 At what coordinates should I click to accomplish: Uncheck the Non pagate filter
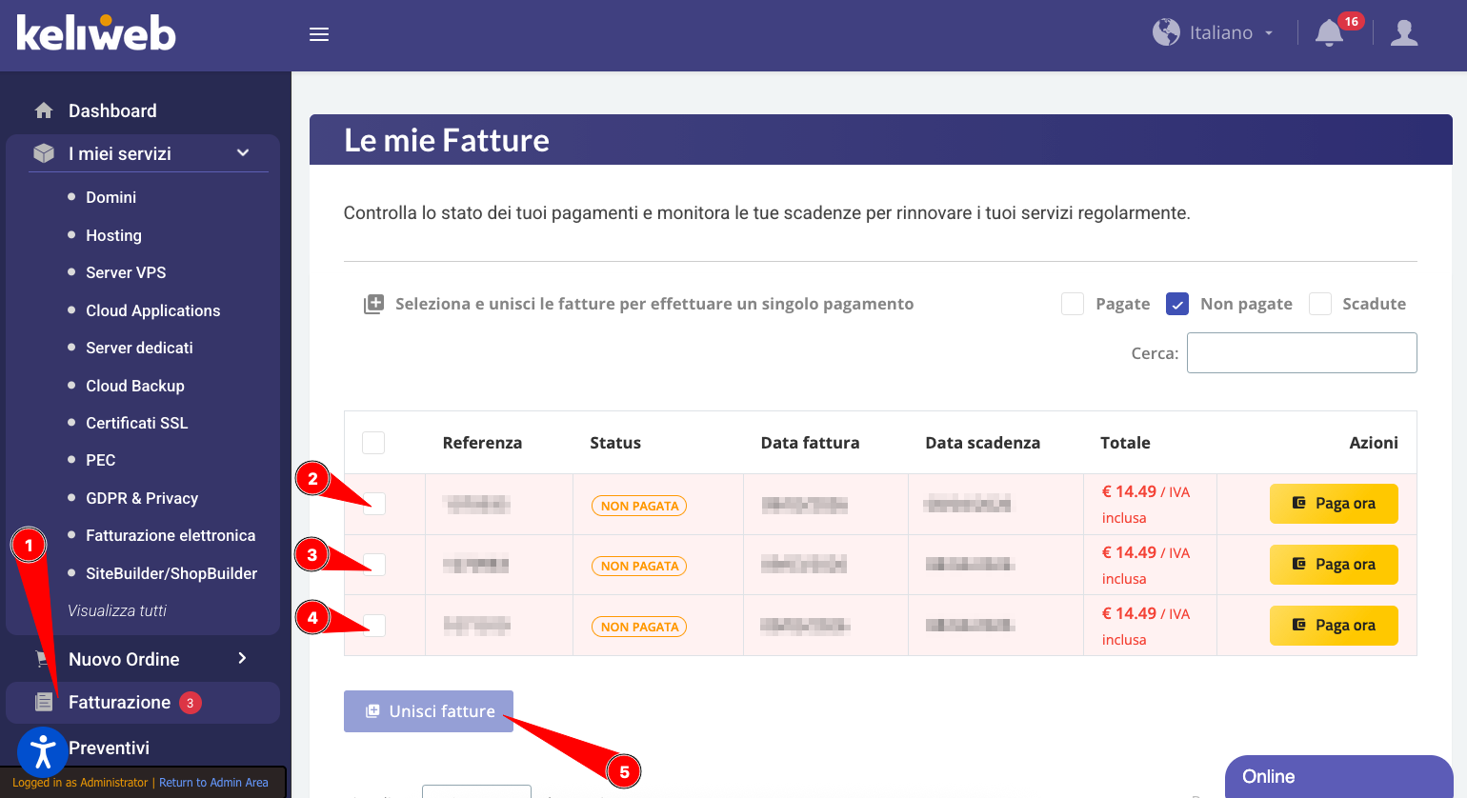(x=1177, y=304)
